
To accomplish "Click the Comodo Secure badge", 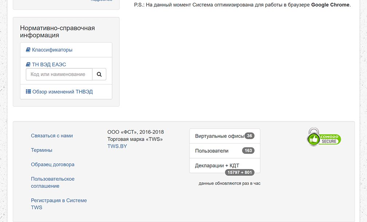I will [324, 137].
